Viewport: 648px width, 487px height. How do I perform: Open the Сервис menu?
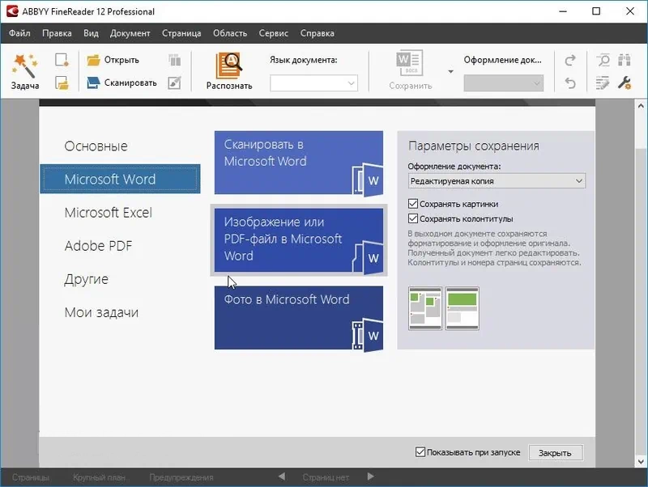[x=274, y=33]
